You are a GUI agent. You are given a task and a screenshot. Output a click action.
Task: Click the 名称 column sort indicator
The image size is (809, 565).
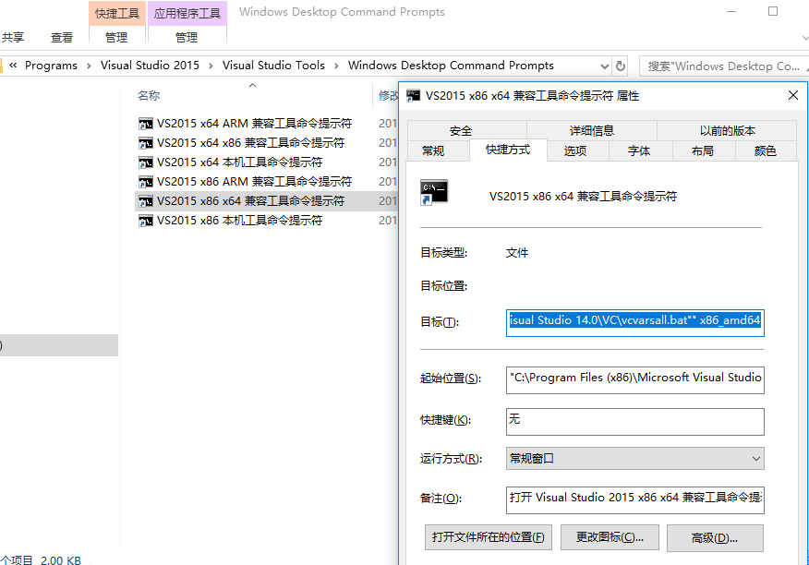[252, 86]
